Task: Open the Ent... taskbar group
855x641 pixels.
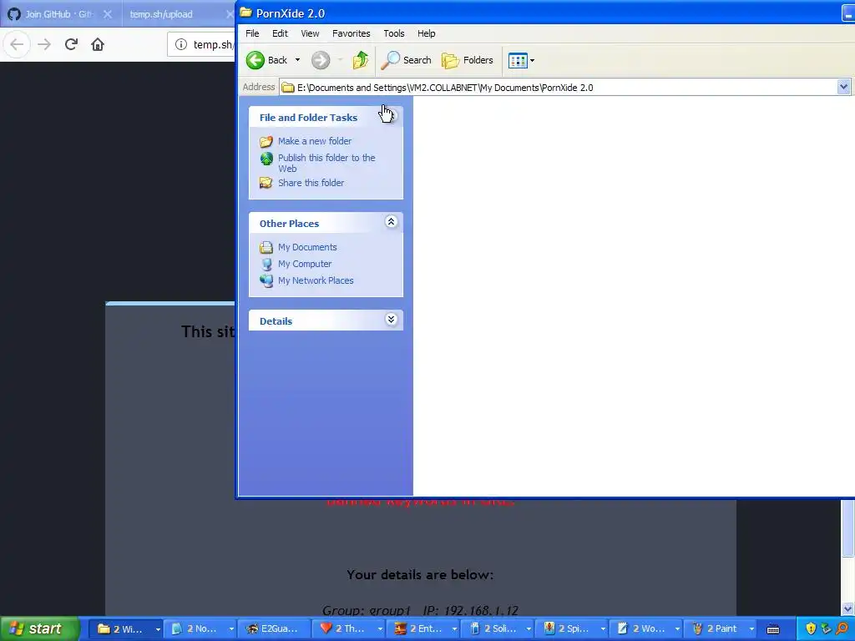Action: (x=423, y=628)
